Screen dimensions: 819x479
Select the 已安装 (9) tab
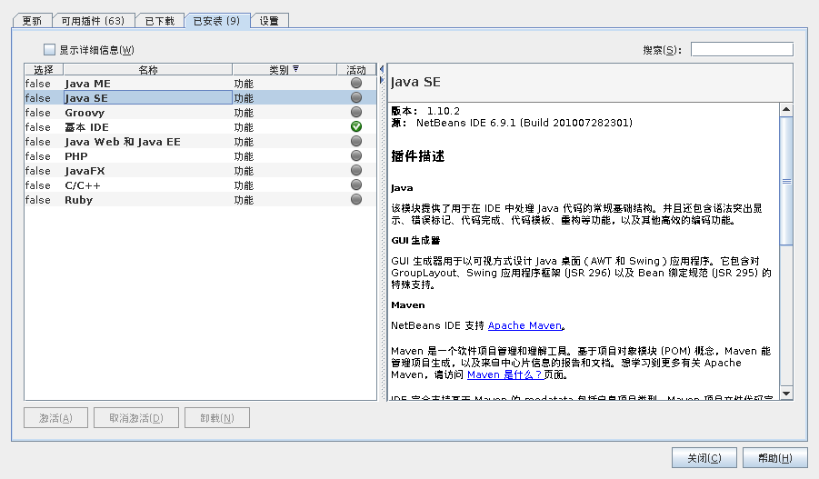click(x=216, y=21)
